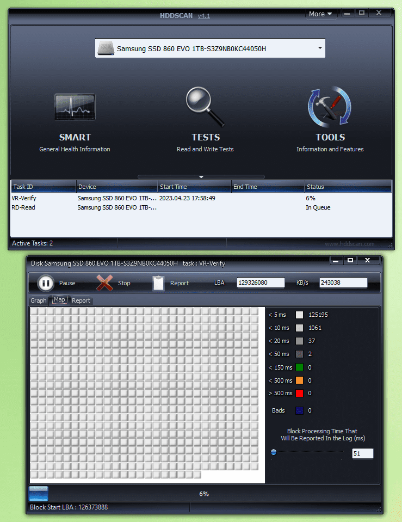Select the RD-Read queued task row
402x522 pixels.
(x=201, y=207)
